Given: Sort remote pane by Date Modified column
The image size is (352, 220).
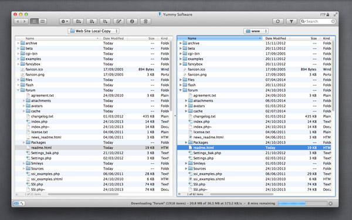Looking at the screenshot, I should [x=276, y=38].
